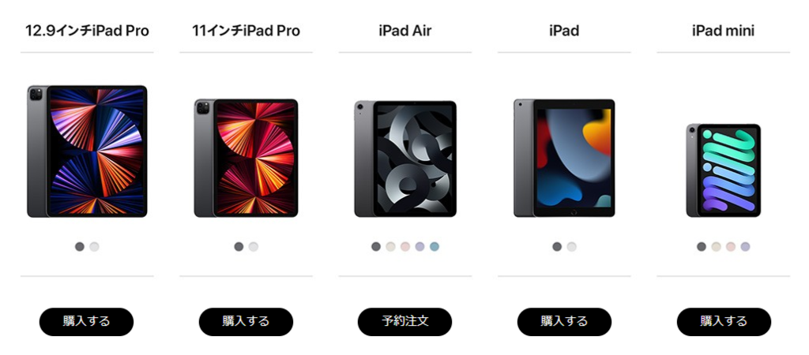
Task: Select silver swatch for 12.9-inch iPad Pro
Action: 94,247
